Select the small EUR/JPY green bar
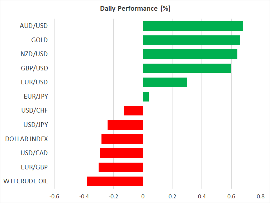Viewport: 270px width, 203px height. [x=146, y=96]
